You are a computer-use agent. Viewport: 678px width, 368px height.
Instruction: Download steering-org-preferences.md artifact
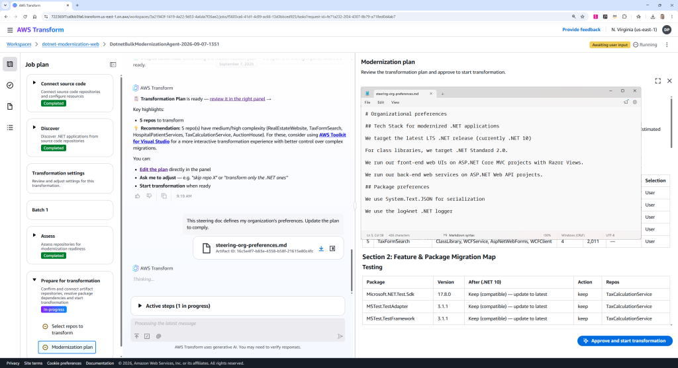coord(321,248)
